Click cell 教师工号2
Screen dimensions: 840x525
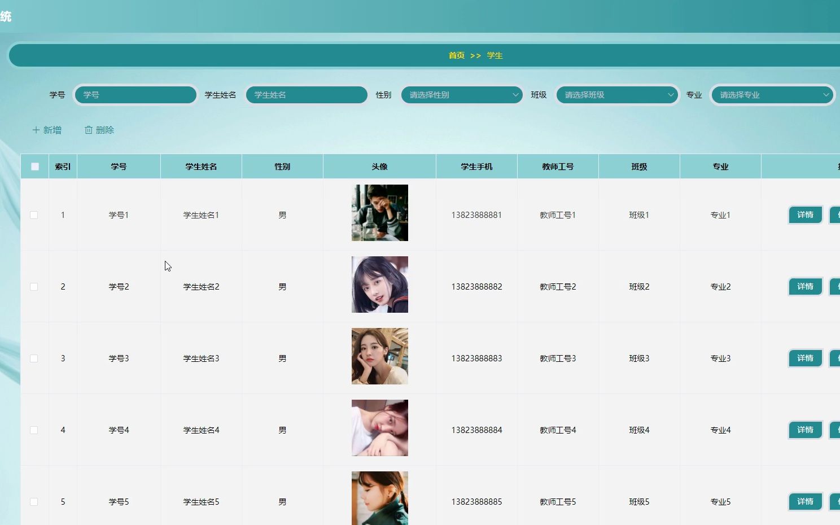click(x=558, y=287)
